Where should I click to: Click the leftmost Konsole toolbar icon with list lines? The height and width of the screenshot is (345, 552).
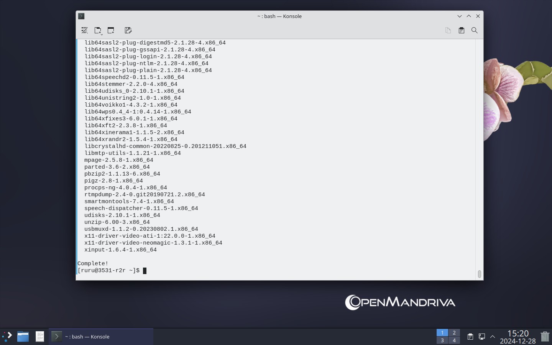85,30
